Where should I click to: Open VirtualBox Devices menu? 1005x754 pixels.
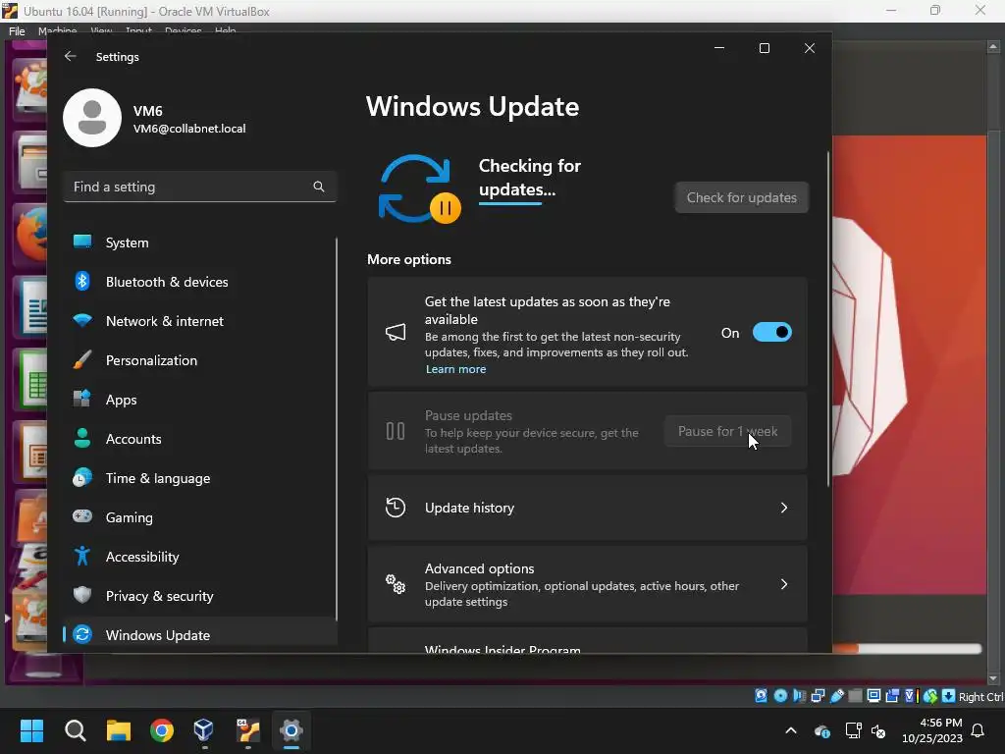coord(184,30)
